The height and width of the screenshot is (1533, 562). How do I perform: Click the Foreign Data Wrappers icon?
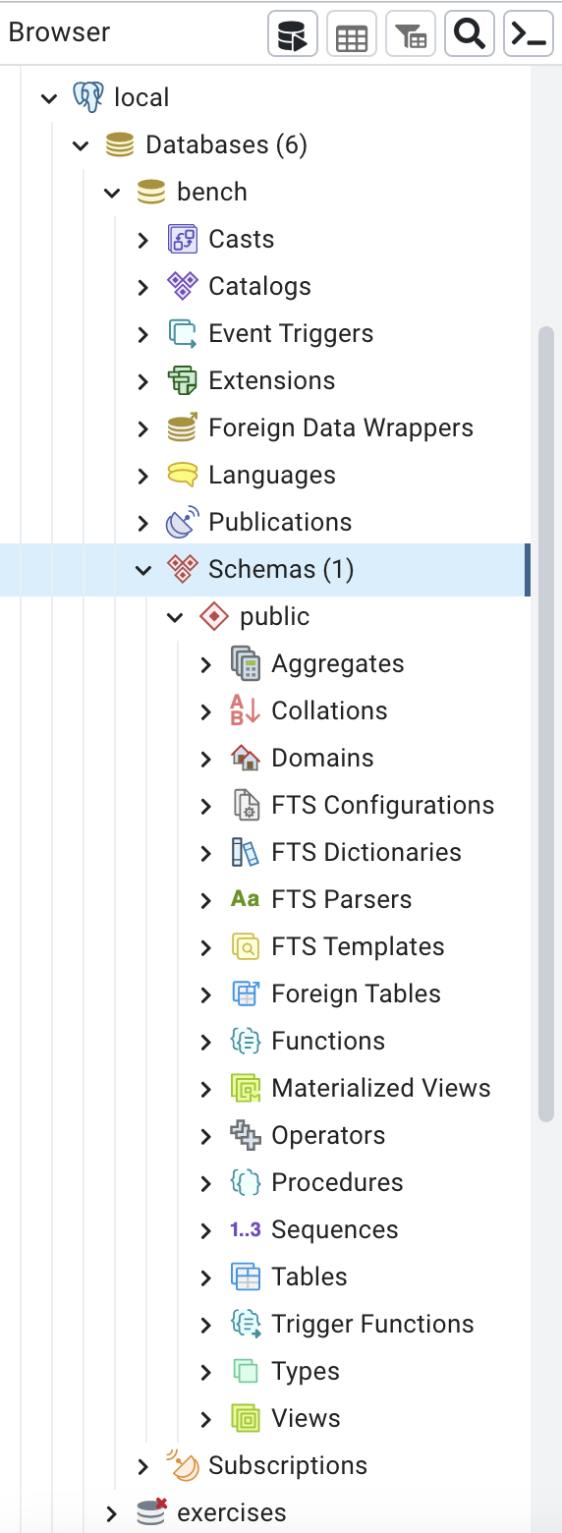tap(183, 427)
